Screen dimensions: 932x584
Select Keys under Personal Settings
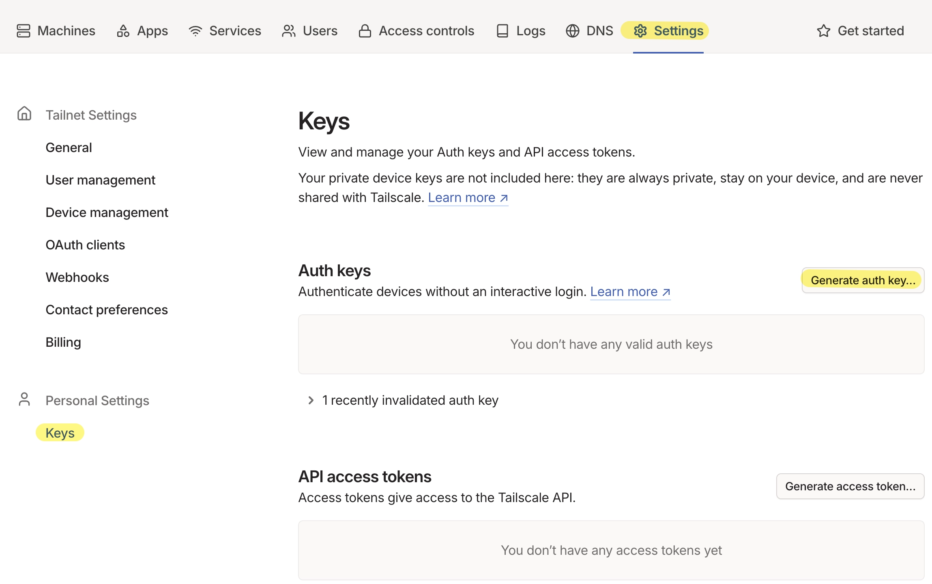[x=60, y=433]
